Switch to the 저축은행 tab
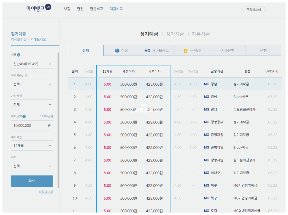 [x=228, y=51]
